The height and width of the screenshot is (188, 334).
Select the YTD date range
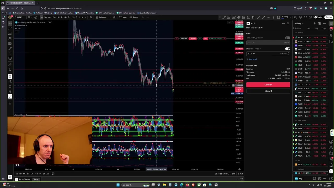pyautogui.click(x=36, y=174)
